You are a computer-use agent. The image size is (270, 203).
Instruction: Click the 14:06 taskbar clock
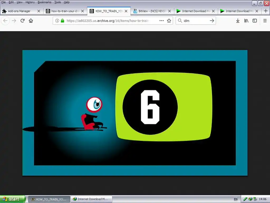point(263,199)
